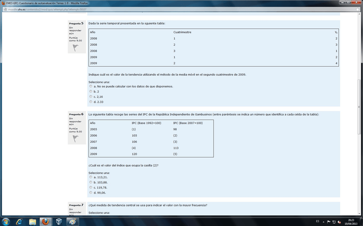
Task: Click value '98' in the IPC table
Action: (175, 129)
